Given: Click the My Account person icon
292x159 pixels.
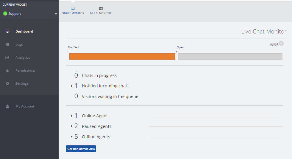Looking at the screenshot, I should [7, 106].
